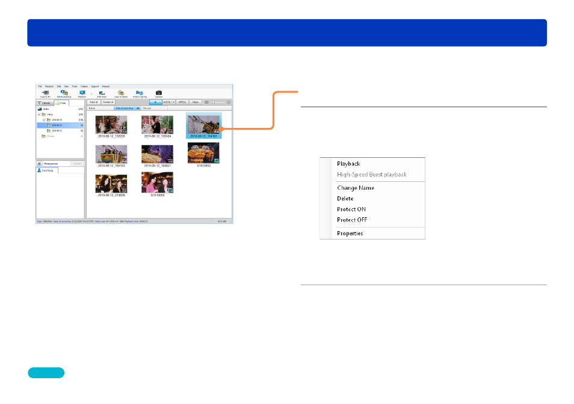Screen dimensions: 574x404
Task: Toggle the Still pic filter button
Action: pyautogui.click(x=196, y=102)
